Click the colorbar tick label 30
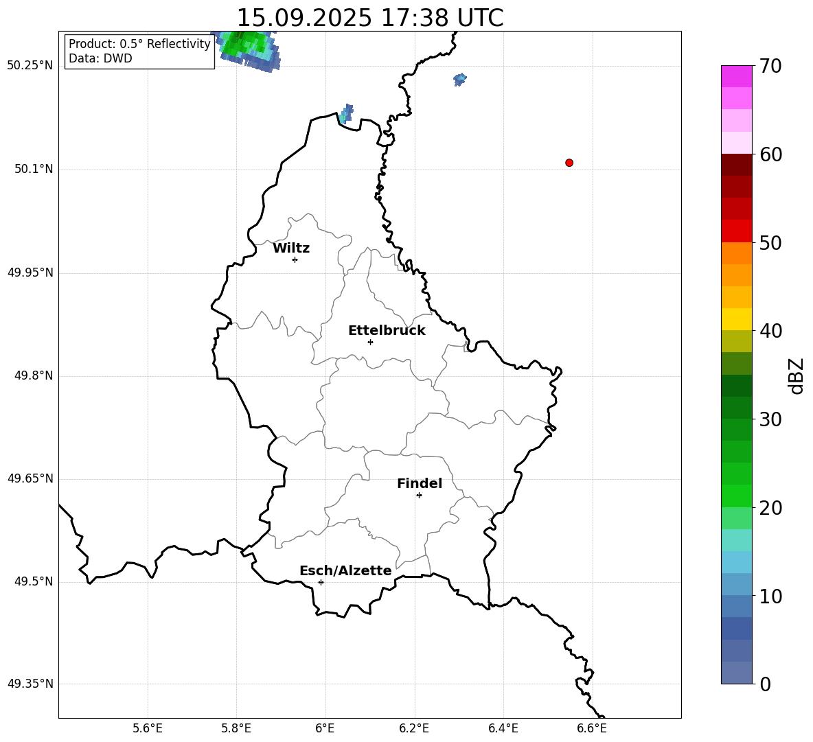Image resolution: width=813 pixels, height=742 pixels. tap(770, 419)
